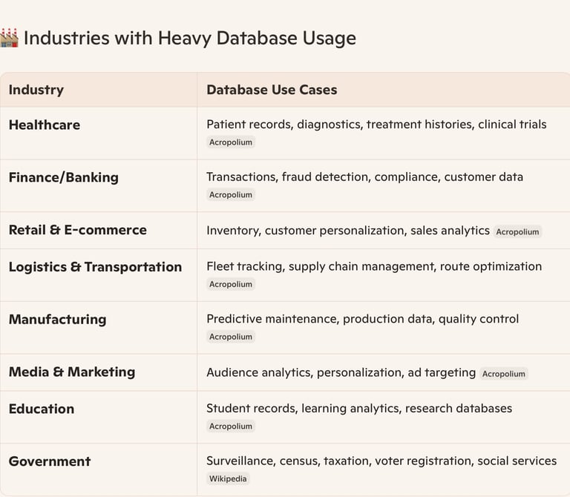
Task: Open the Wikipedia citation chip
Action: tap(228, 479)
